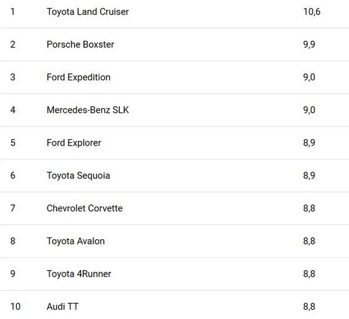The width and height of the screenshot is (349, 319).
Task: Click the 9,0 value for Mercedes-Benz SLK
Action: (309, 110)
